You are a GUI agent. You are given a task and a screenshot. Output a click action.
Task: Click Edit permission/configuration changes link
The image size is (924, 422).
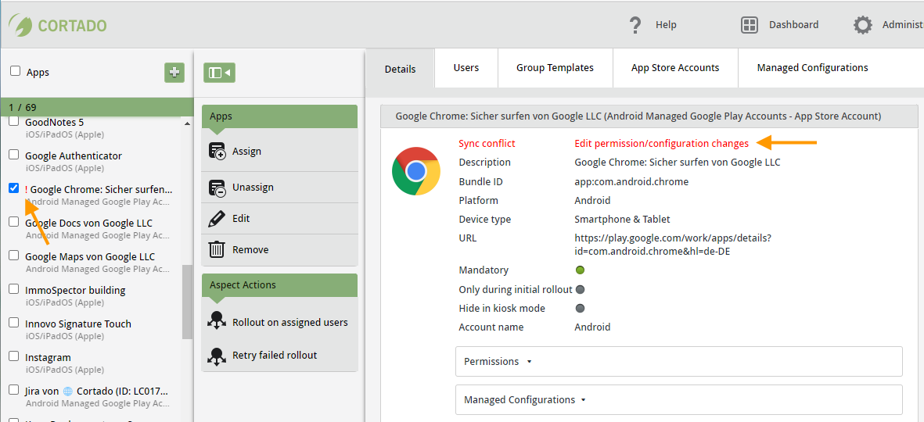click(x=661, y=144)
